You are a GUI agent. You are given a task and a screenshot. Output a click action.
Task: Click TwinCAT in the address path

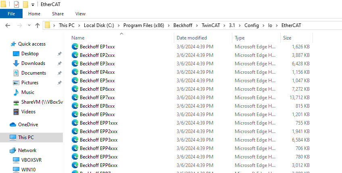click(x=211, y=25)
